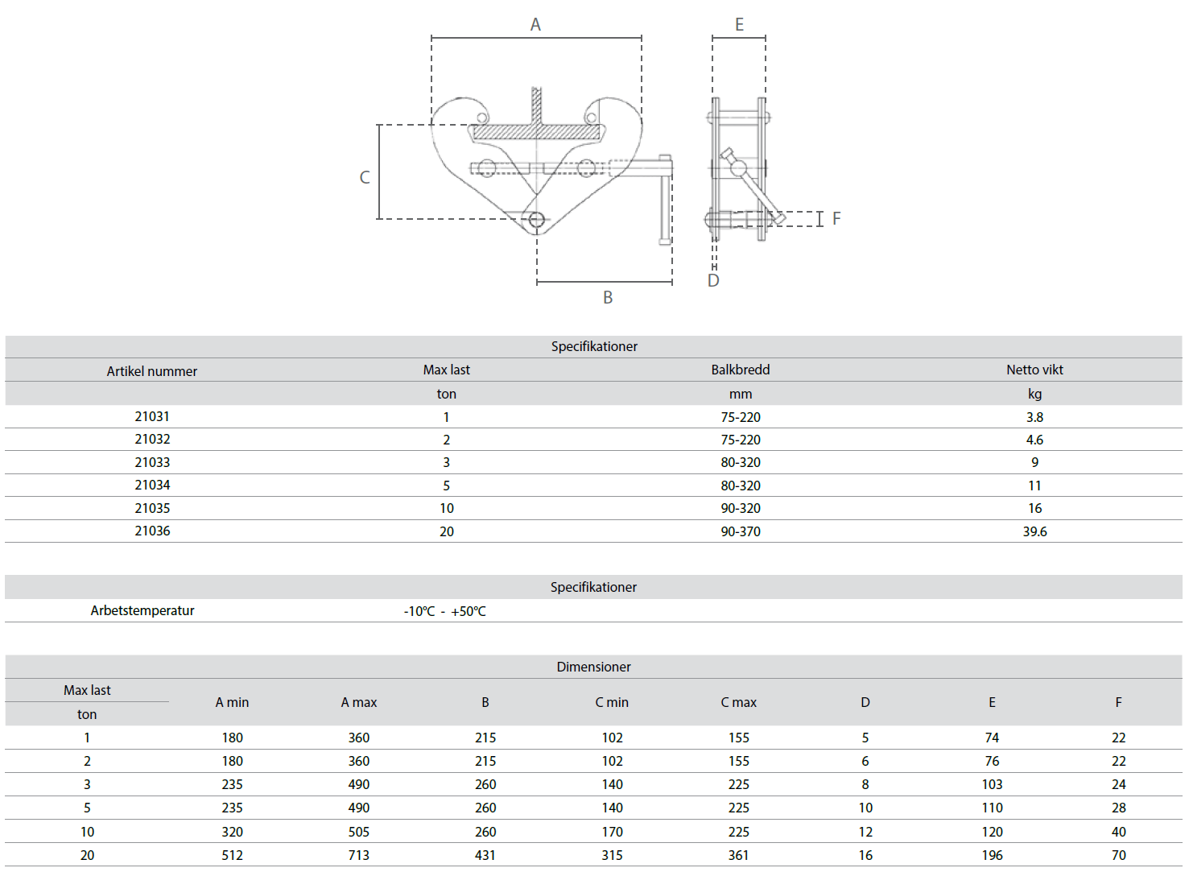Screen dimensions: 1189x872
Task: Click the 'Arbetstemperatur' label
Action: (x=142, y=610)
